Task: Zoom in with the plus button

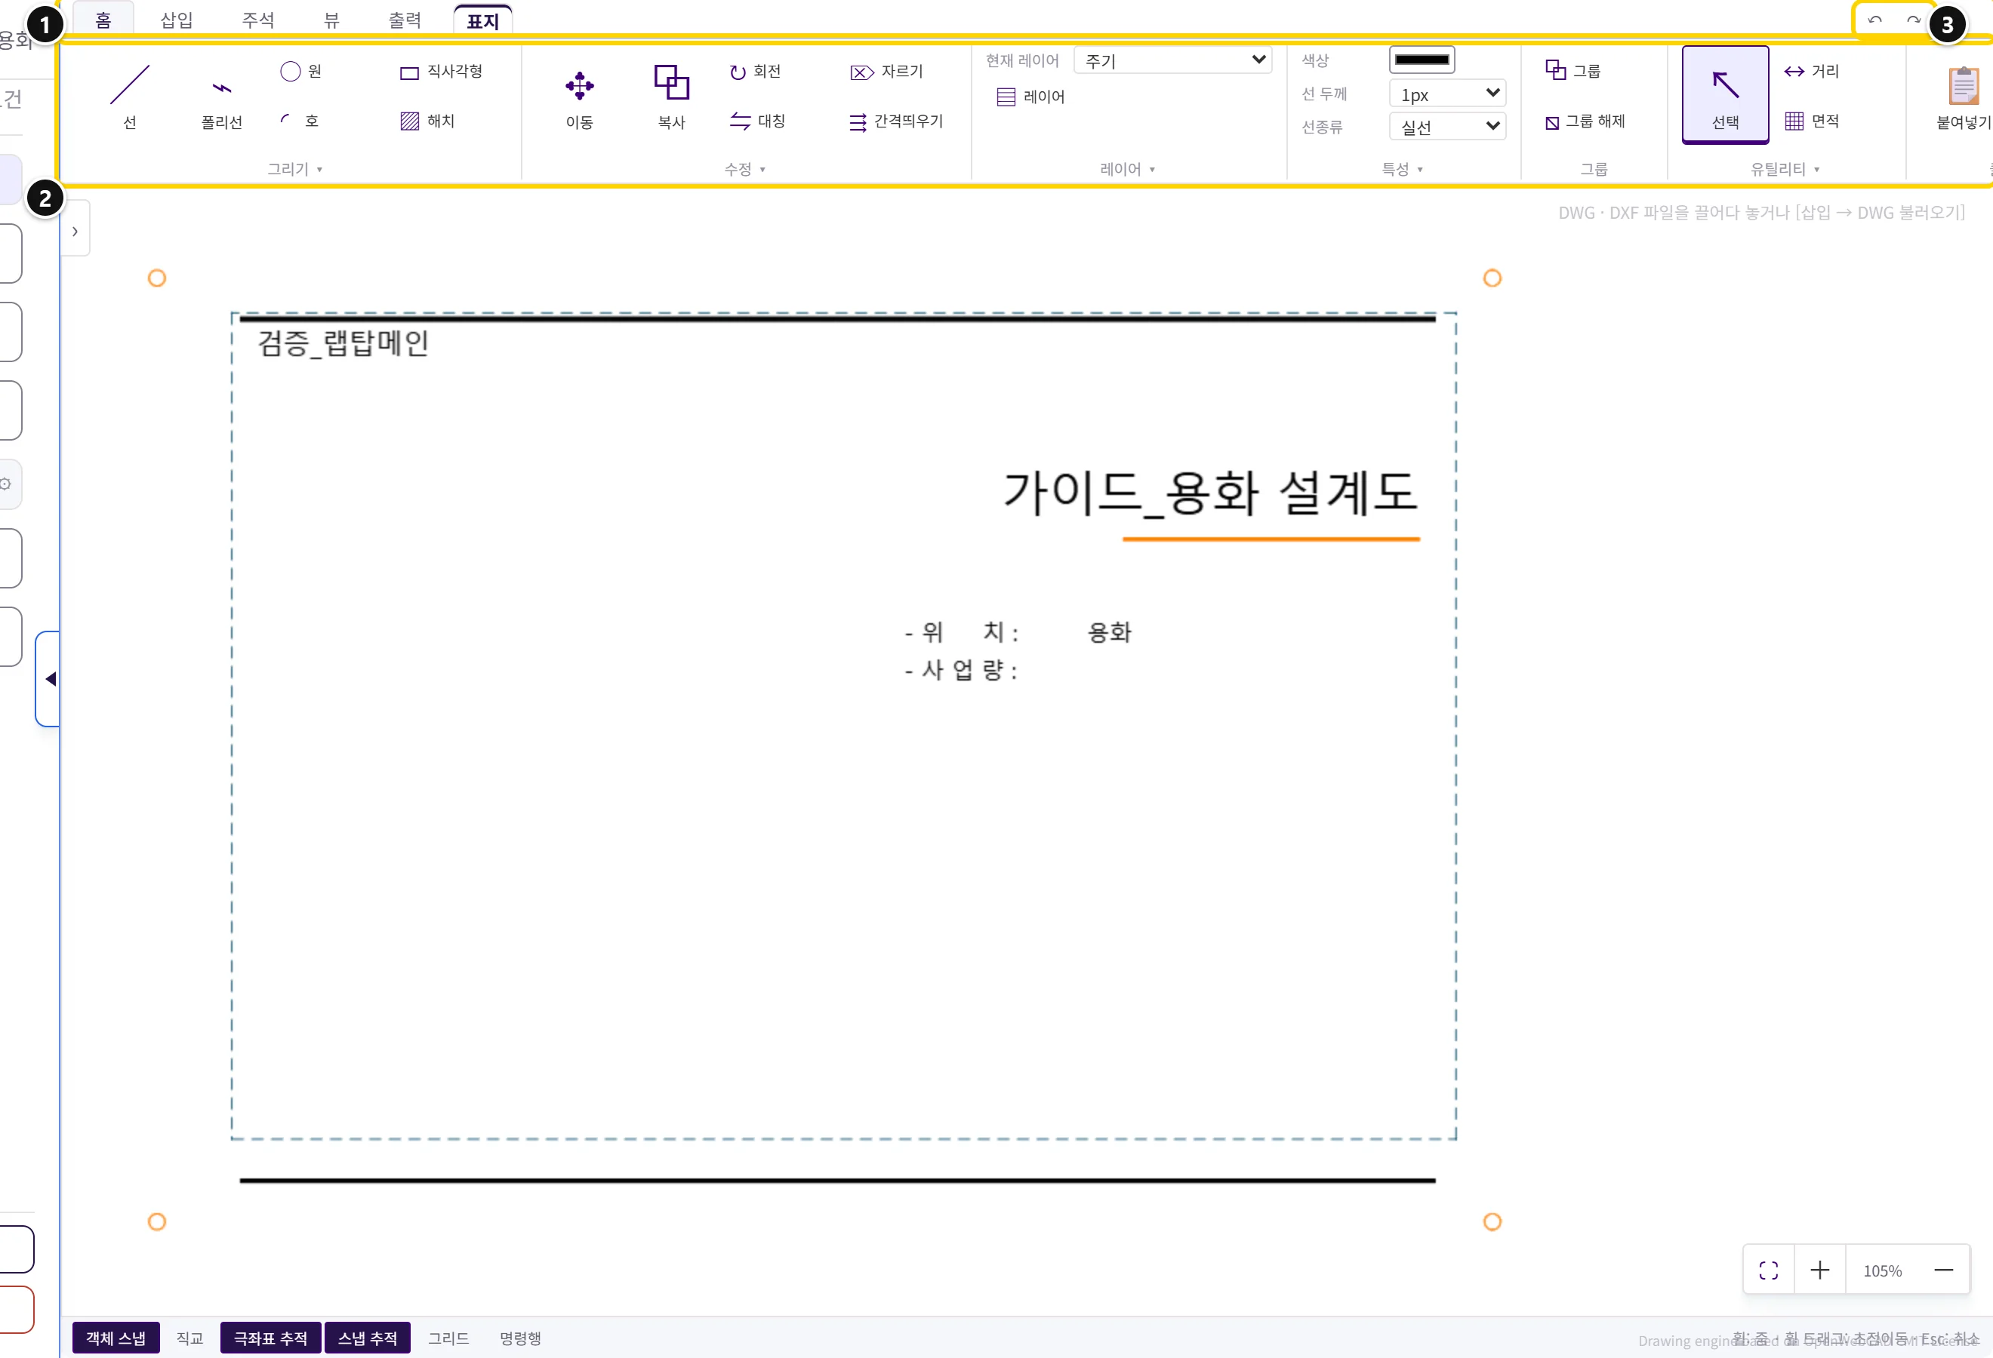Action: pos(1820,1270)
